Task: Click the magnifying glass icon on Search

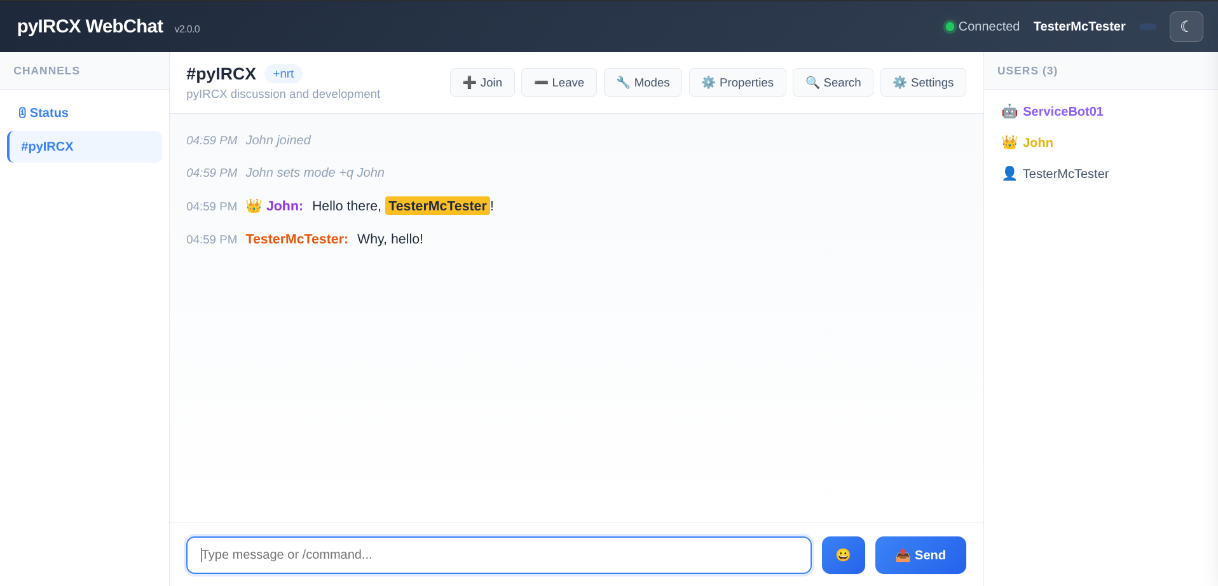Action: pyautogui.click(x=812, y=82)
